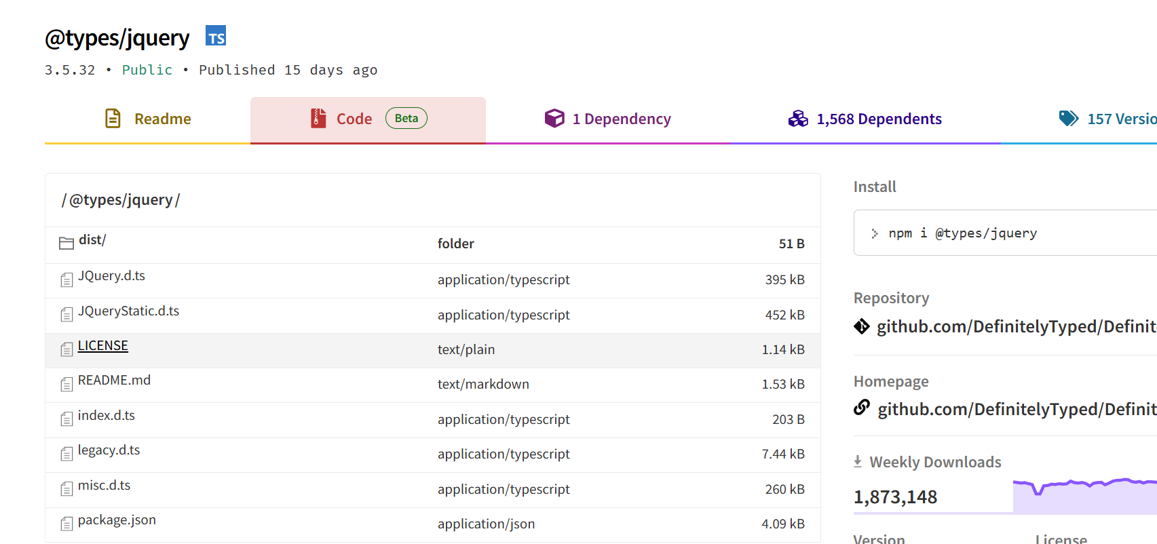Click the Versions tag icon
The height and width of the screenshot is (544, 1157).
(1069, 119)
